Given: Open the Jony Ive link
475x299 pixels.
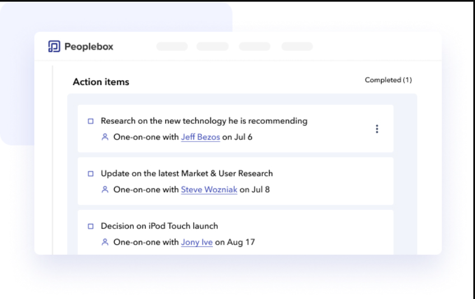Looking at the screenshot, I should click(197, 242).
